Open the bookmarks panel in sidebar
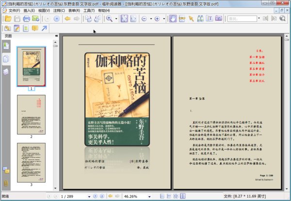Viewport: 291px width, 201px height. click(x=6, y=46)
